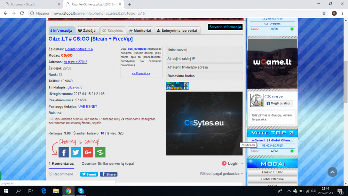Screen dimensions: 348x196
Task: Select Global Offensive mod category
Action: click(x=272, y=179)
